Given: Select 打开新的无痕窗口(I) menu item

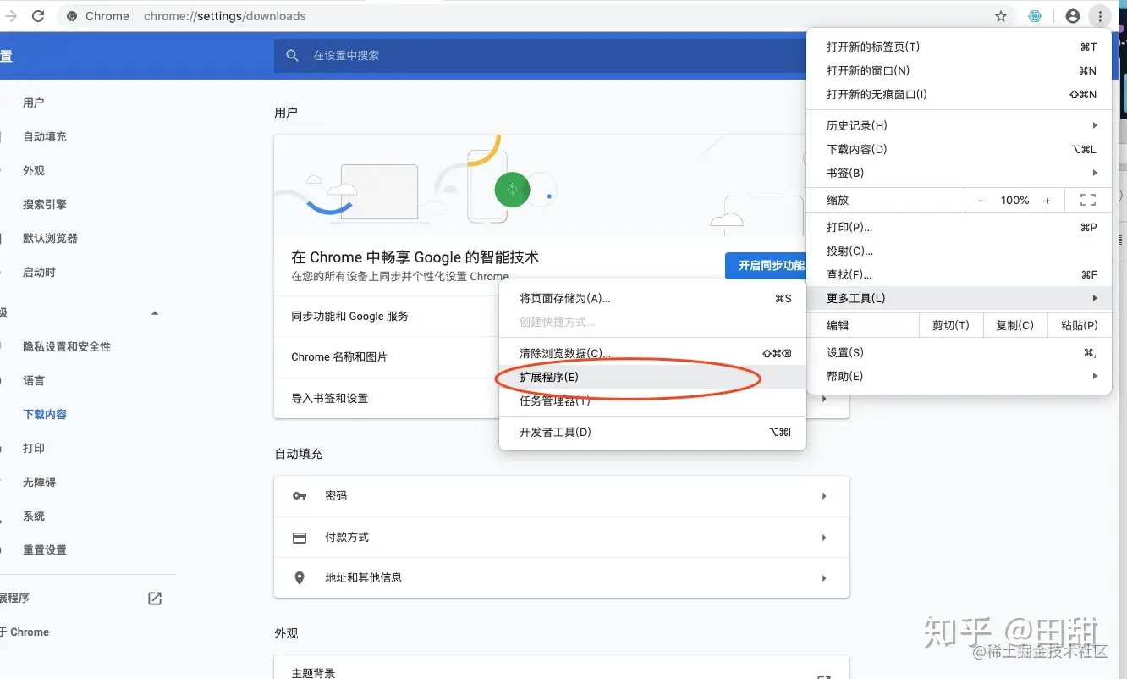Looking at the screenshot, I should pyautogui.click(x=959, y=95).
